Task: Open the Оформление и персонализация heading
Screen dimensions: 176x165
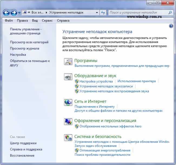Action: [x=105, y=121]
